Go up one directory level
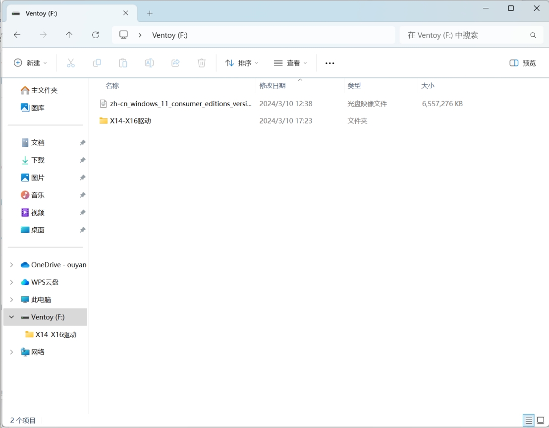The height and width of the screenshot is (428, 549). (x=69, y=35)
